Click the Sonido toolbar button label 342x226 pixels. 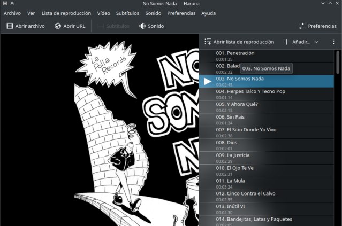156,26
